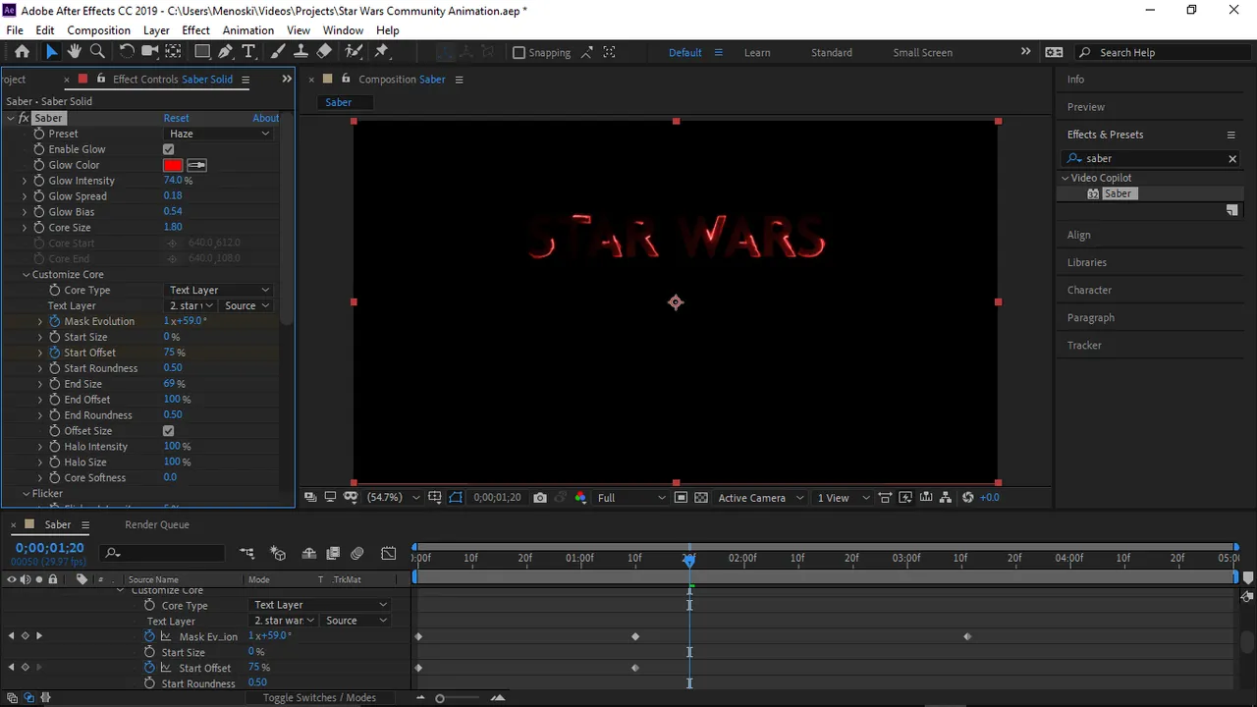This screenshot has height=707, width=1257.
Task: Toggle the transparency grid icon
Action: pyautogui.click(x=700, y=498)
